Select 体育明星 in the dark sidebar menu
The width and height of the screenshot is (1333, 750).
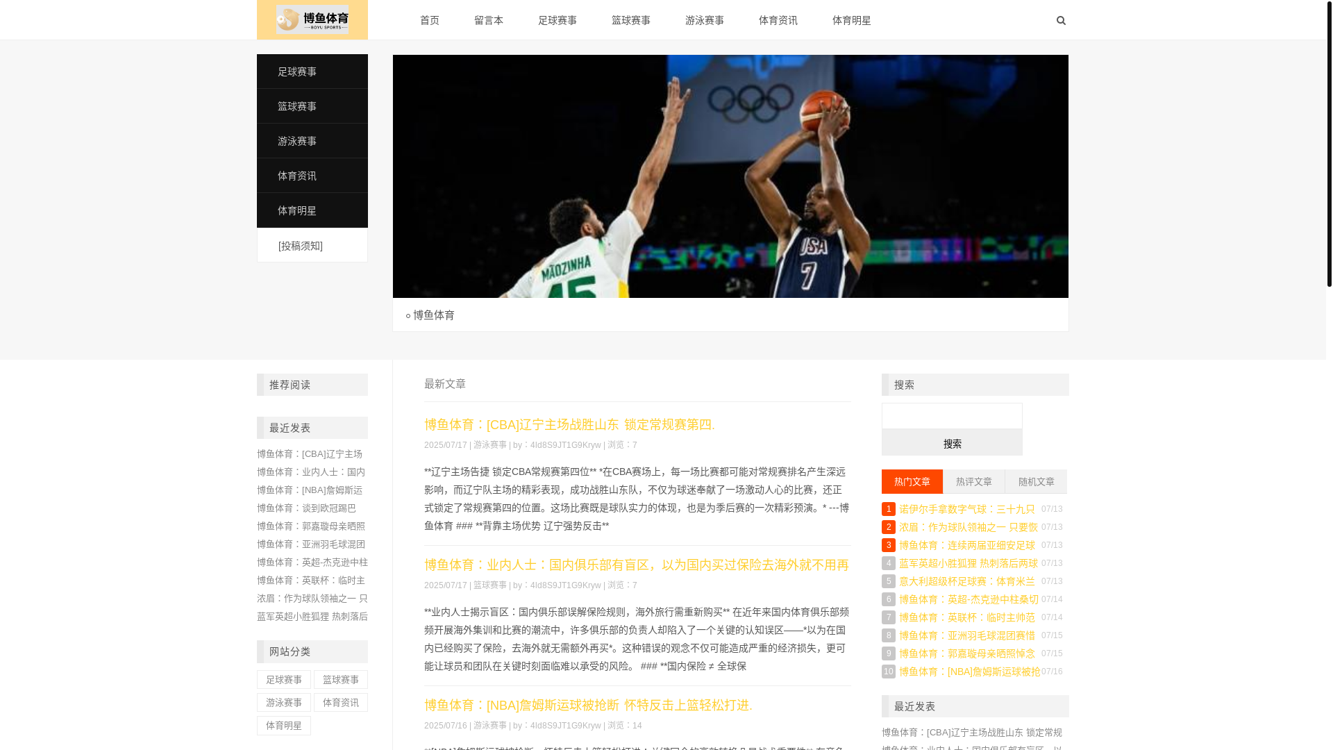pos(312,210)
